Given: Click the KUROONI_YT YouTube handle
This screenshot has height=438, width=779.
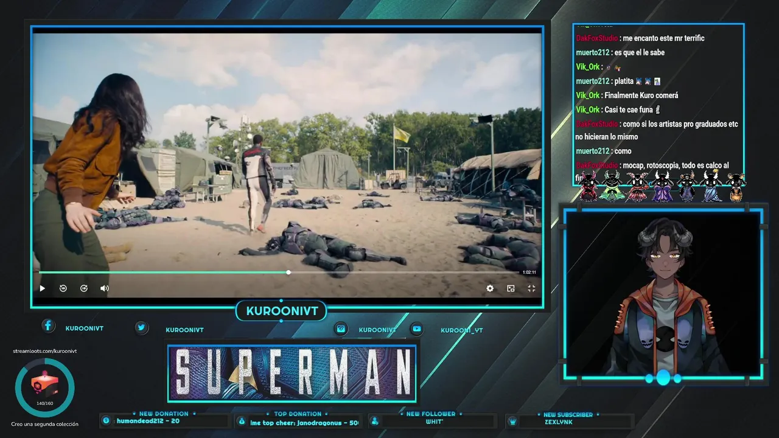Looking at the screenshot, I should coord(462,330).
